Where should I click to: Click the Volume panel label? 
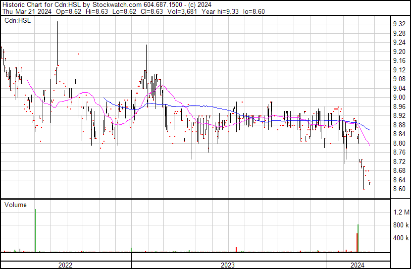(x=15, y=205)
